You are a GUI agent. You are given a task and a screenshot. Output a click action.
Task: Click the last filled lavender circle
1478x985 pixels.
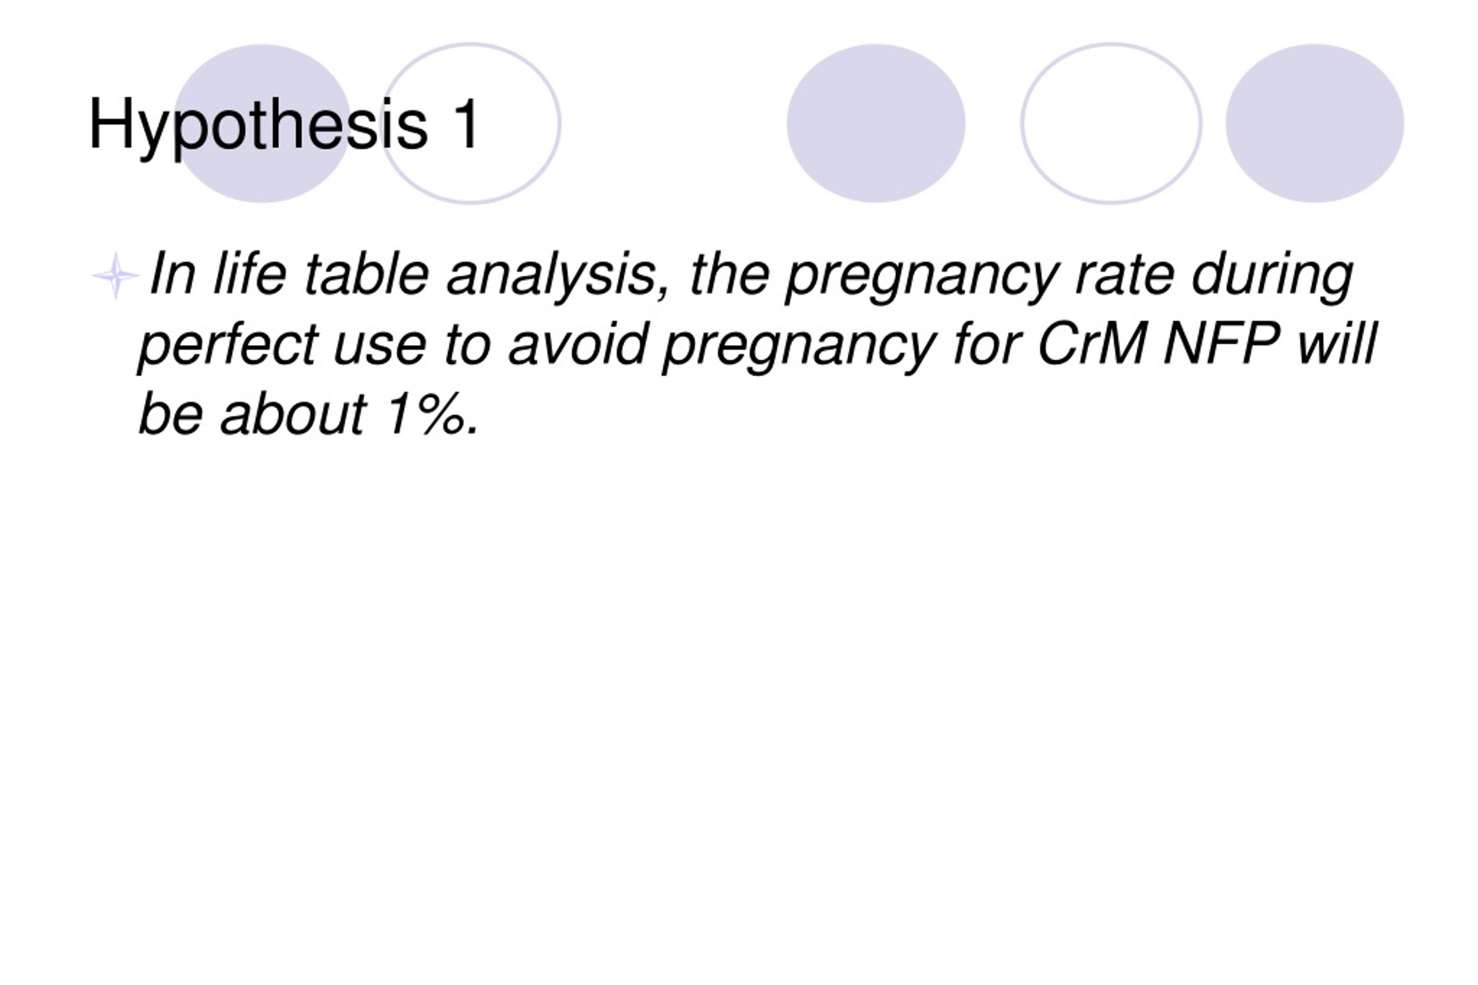(x=1315, y=123)
